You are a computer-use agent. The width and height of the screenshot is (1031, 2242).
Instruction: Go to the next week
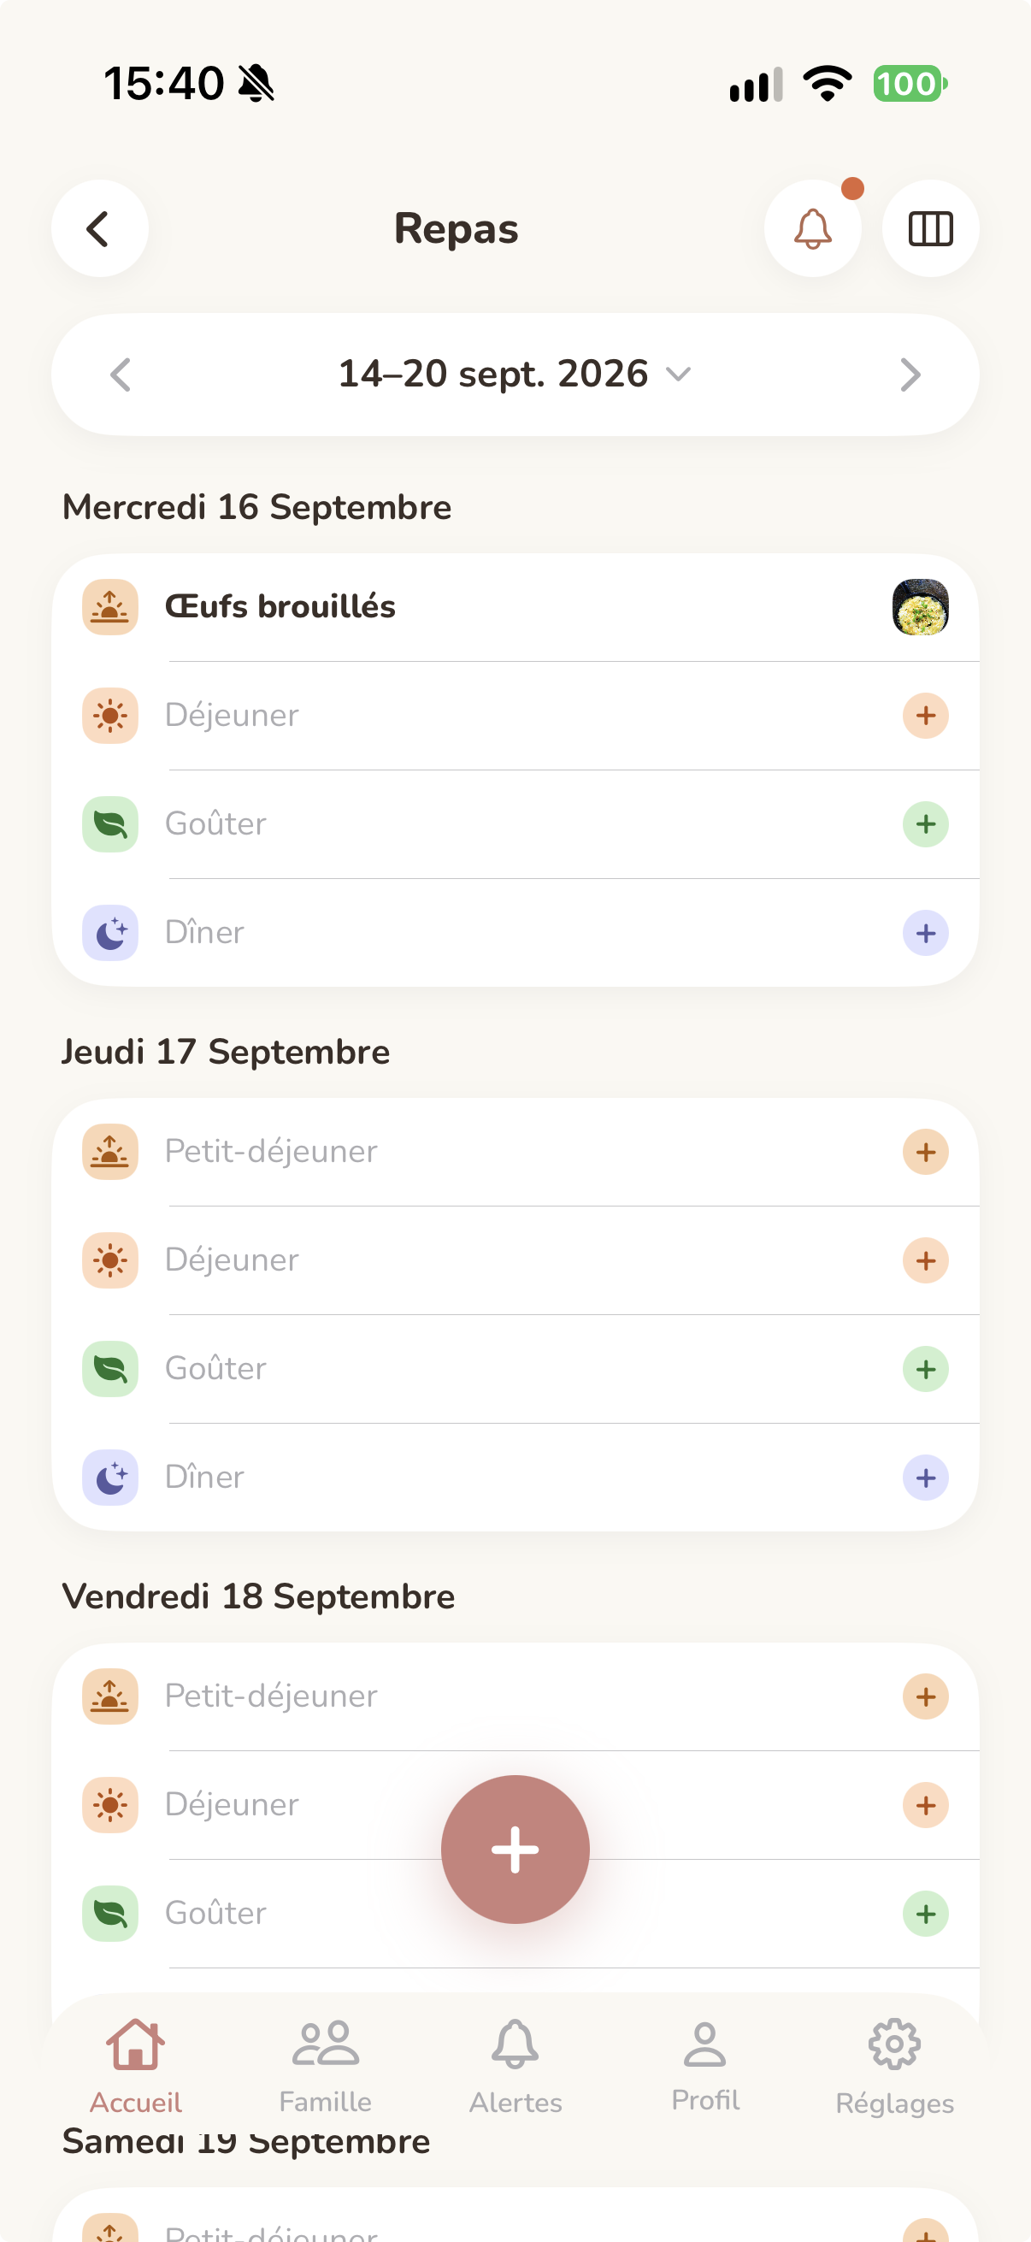click(x=910, y=375)
